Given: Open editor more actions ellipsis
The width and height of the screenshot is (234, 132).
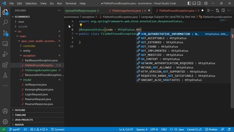Looking at the screenshot, I should pyautogui.click(x=229, y=11).
